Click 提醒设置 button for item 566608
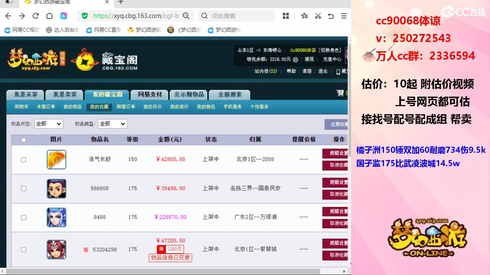Image resolution: width=490 pixels, height=275 pixels. [x=336, y=182]
